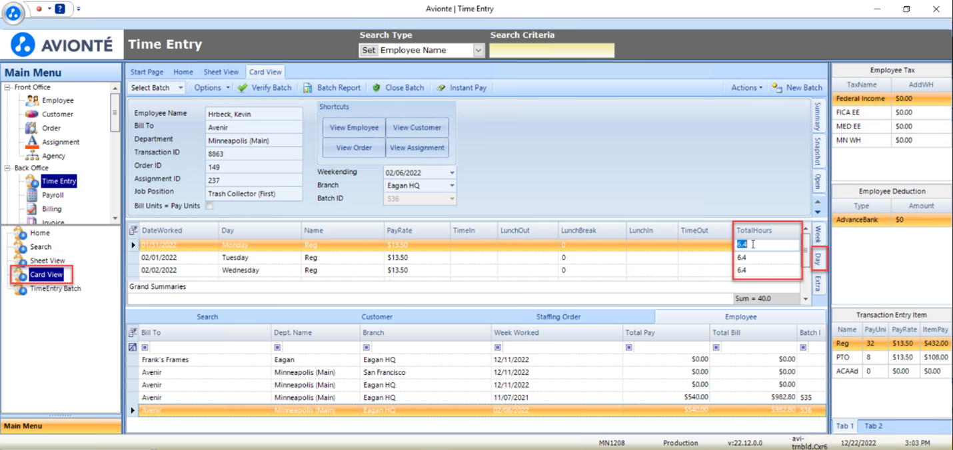Click the red record dot icon
This screenshot has height=450, width=953.
click(39, 9)
